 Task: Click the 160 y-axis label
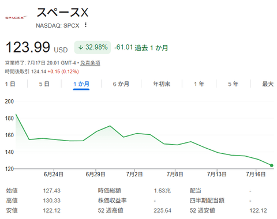(x=9, y=135)
